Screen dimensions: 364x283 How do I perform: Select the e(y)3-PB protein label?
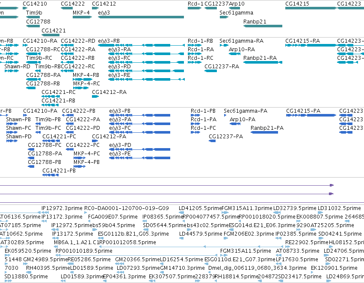click(120, 111)
